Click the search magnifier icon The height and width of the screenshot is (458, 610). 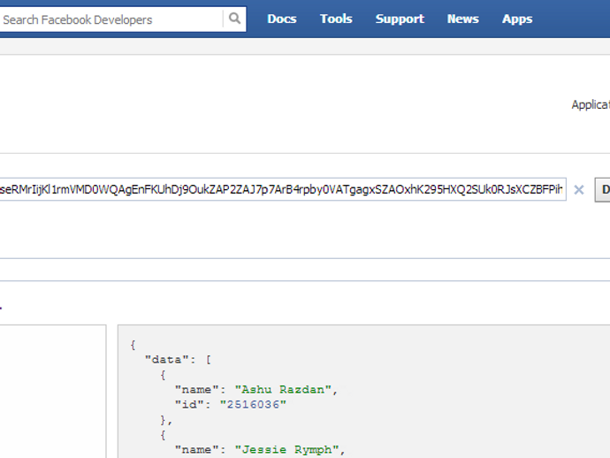pos(234,19)
